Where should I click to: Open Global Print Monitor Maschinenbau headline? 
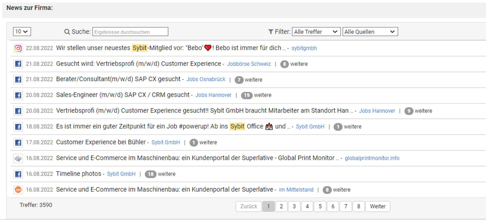tap(198, 158)
